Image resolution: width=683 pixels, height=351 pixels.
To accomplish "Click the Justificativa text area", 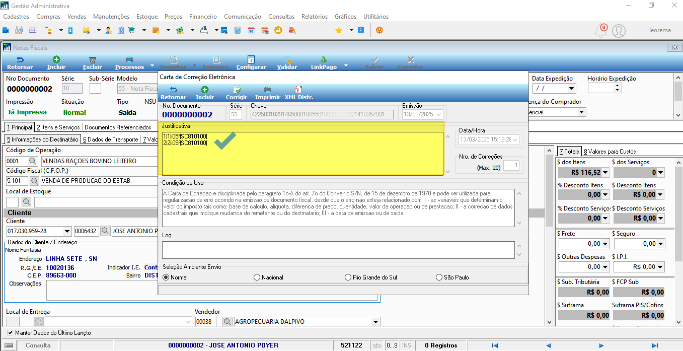I will (302, 153).
